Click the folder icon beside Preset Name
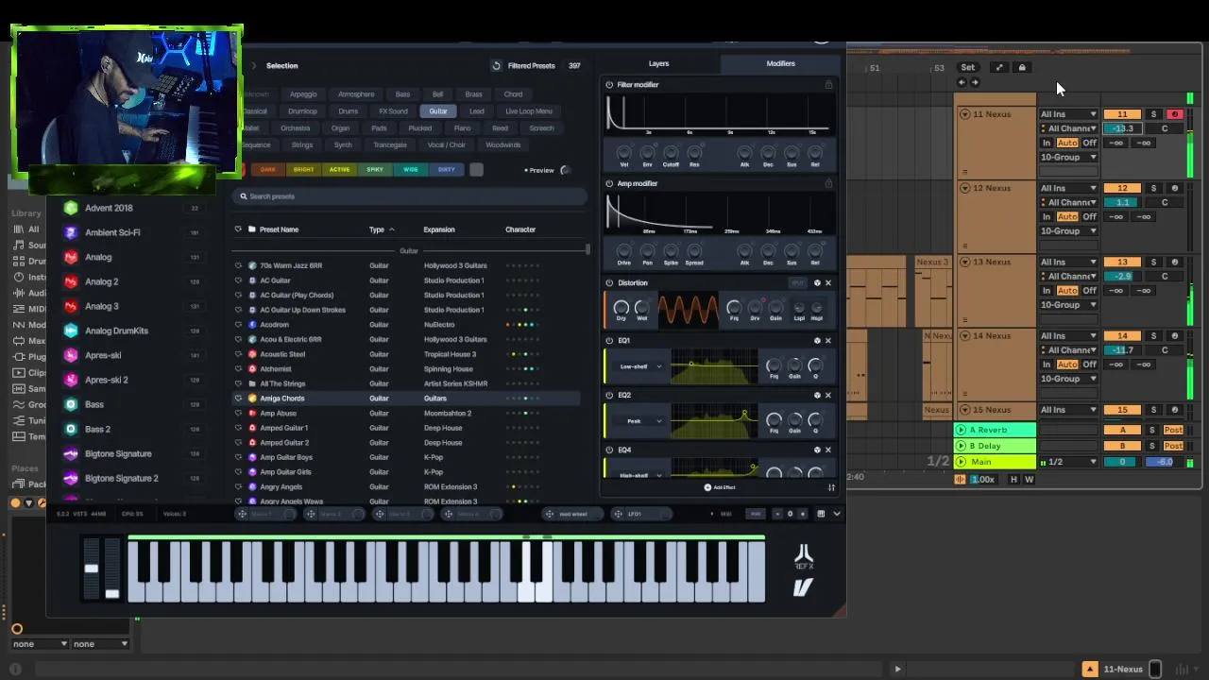 coord(251,229)
